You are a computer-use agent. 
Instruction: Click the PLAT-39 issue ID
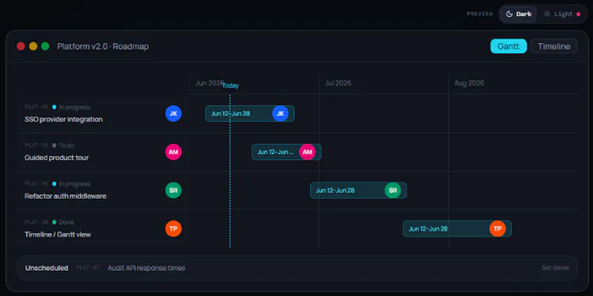[x=36, y=145]
